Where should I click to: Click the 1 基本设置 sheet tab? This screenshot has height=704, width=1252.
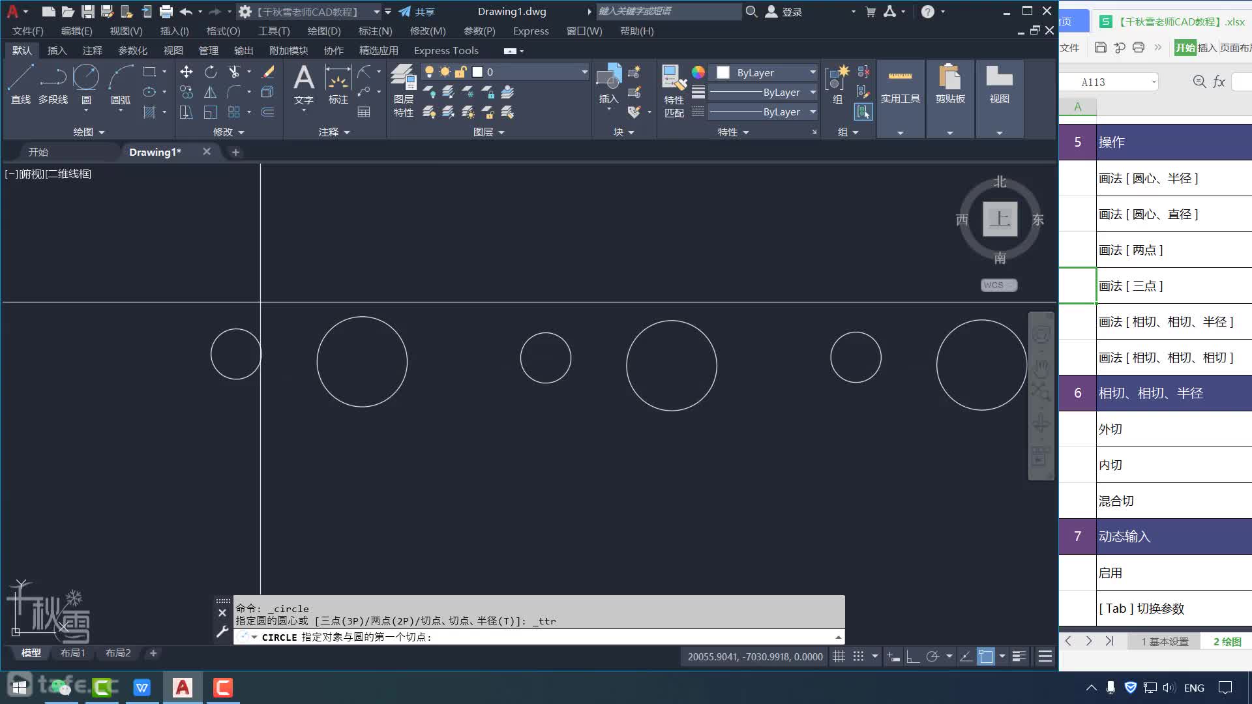(1165, 641)
